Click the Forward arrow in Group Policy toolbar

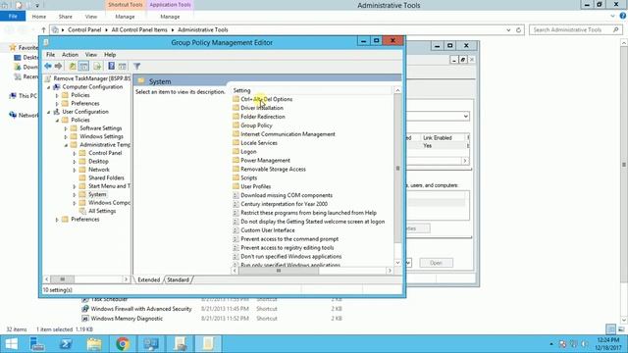coord(59,66)
